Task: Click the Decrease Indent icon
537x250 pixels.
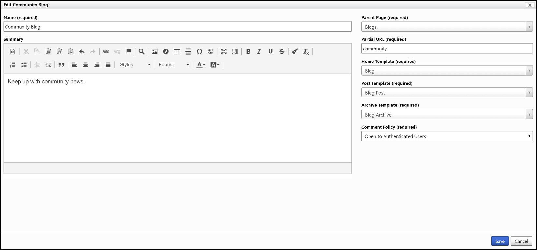Action: pos(37,65)
